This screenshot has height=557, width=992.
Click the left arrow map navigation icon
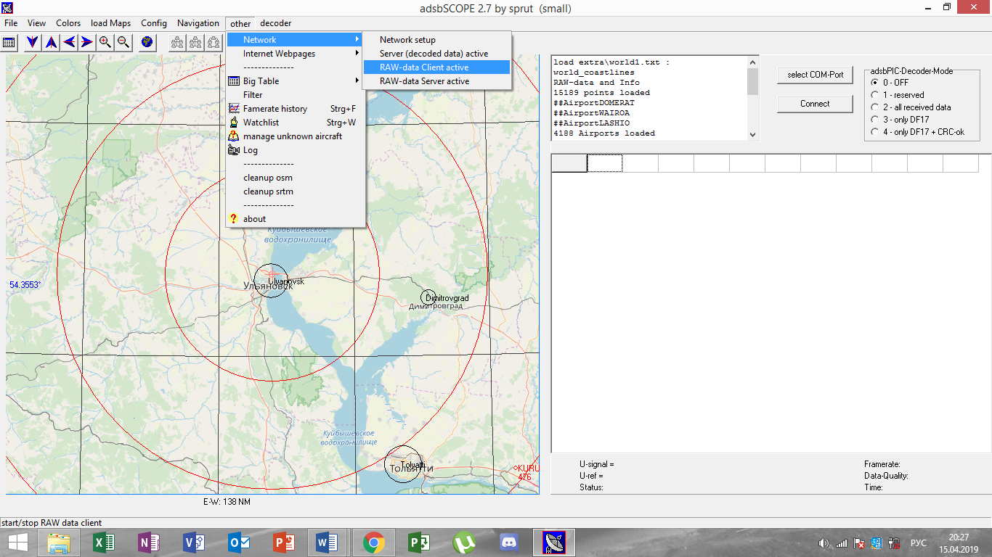(x=69, y=42)
